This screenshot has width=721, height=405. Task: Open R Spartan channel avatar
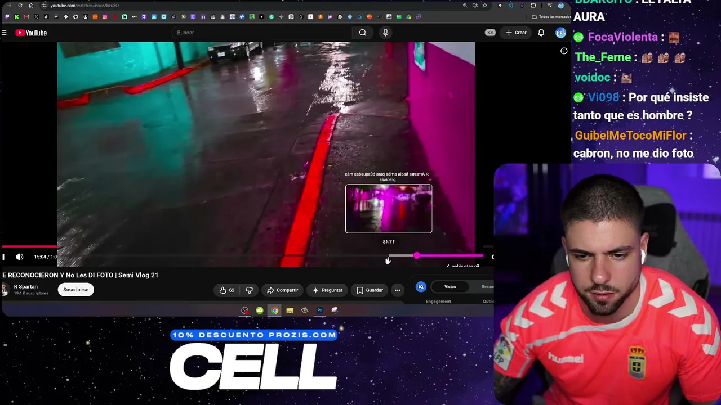coord(5,290)
